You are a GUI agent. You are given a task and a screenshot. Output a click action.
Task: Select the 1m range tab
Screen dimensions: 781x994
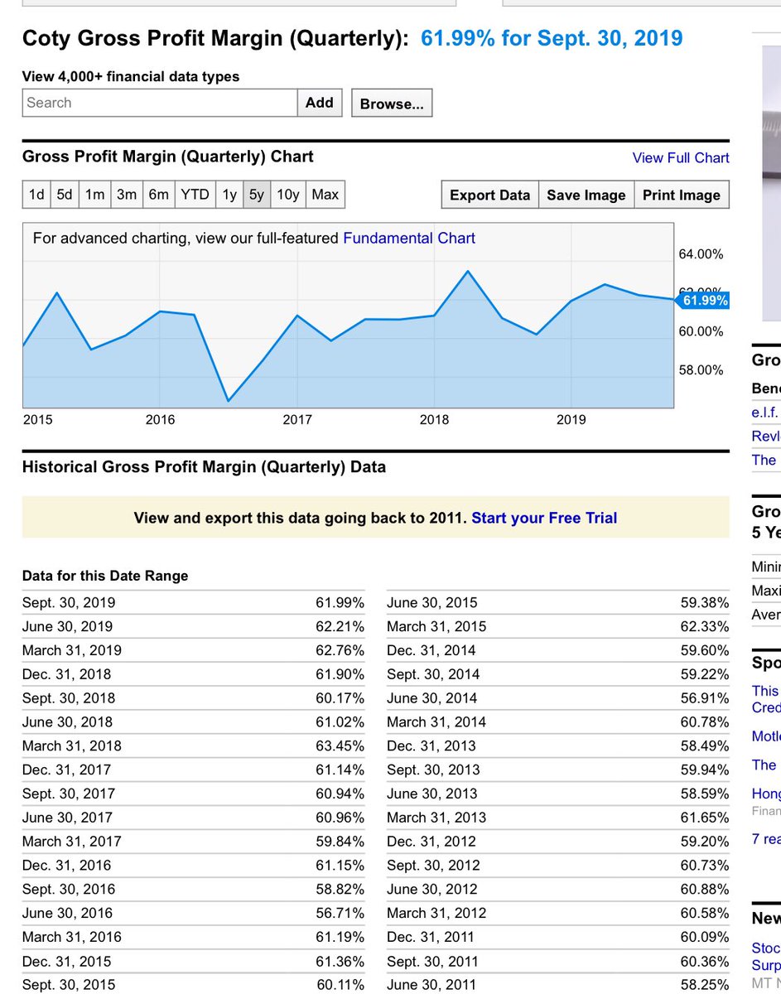[x=95, y=195]
